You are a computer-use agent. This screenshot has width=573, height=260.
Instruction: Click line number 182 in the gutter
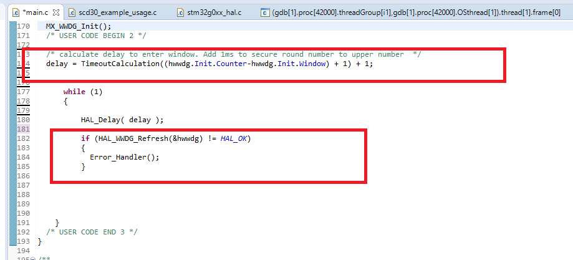coord(24,138)
